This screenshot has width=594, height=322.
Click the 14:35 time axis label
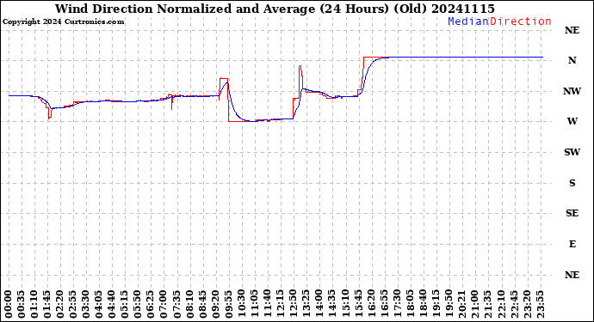[x=331, y=305]
